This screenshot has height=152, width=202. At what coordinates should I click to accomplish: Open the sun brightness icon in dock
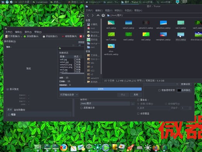point(148,148)
